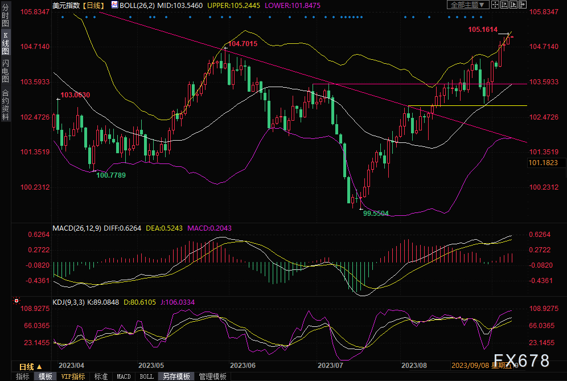Click the chart replay play icon

point(513,5)
